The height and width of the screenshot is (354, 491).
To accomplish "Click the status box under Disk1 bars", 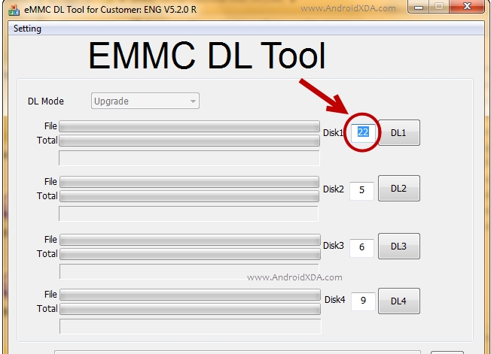I will point(189,158).
